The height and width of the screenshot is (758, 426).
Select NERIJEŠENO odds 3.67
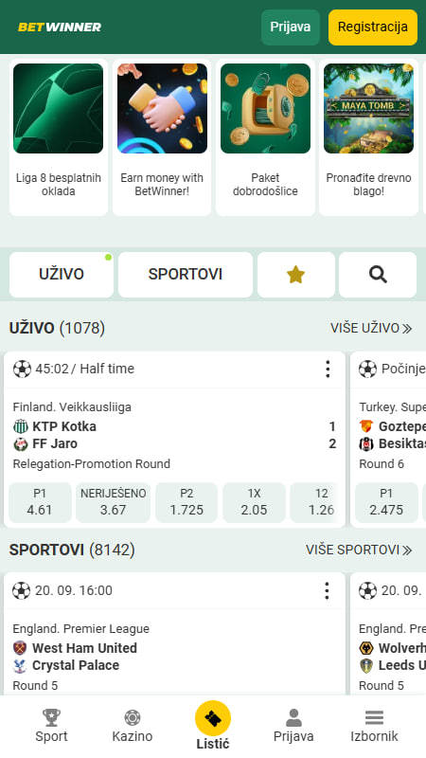113,502
